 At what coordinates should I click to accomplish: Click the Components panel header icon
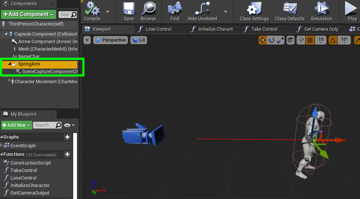6,3
